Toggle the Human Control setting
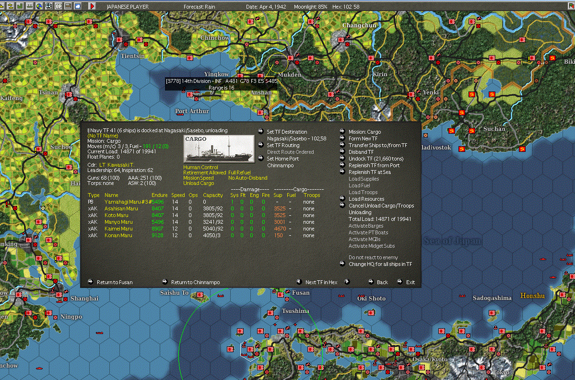 click(x=200, y=167)
